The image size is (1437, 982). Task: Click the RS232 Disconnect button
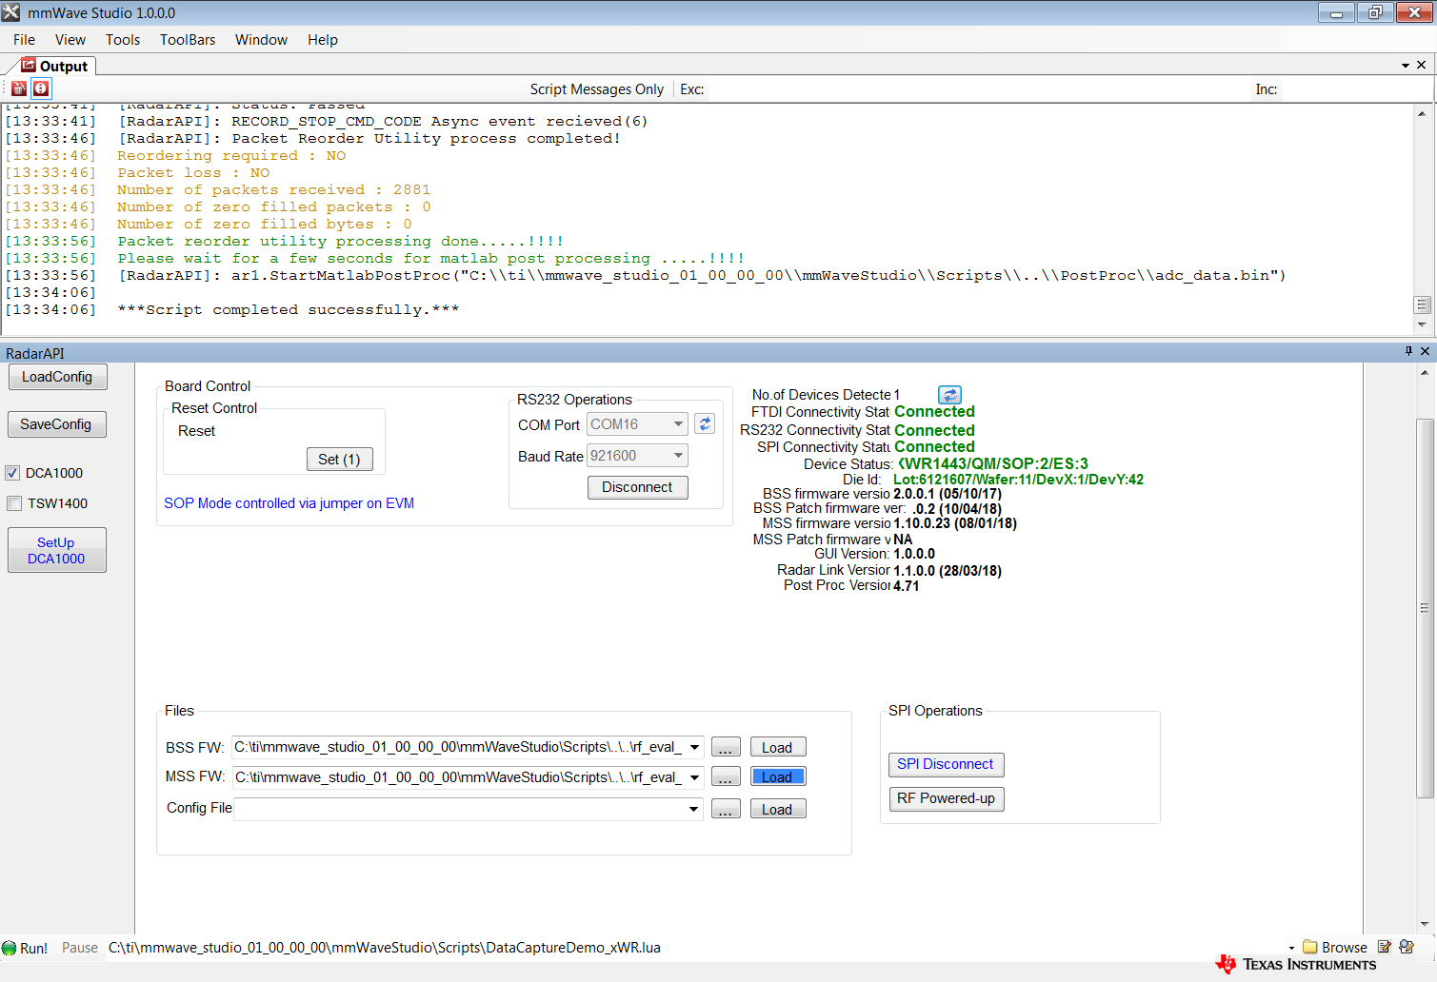(637, 487)
